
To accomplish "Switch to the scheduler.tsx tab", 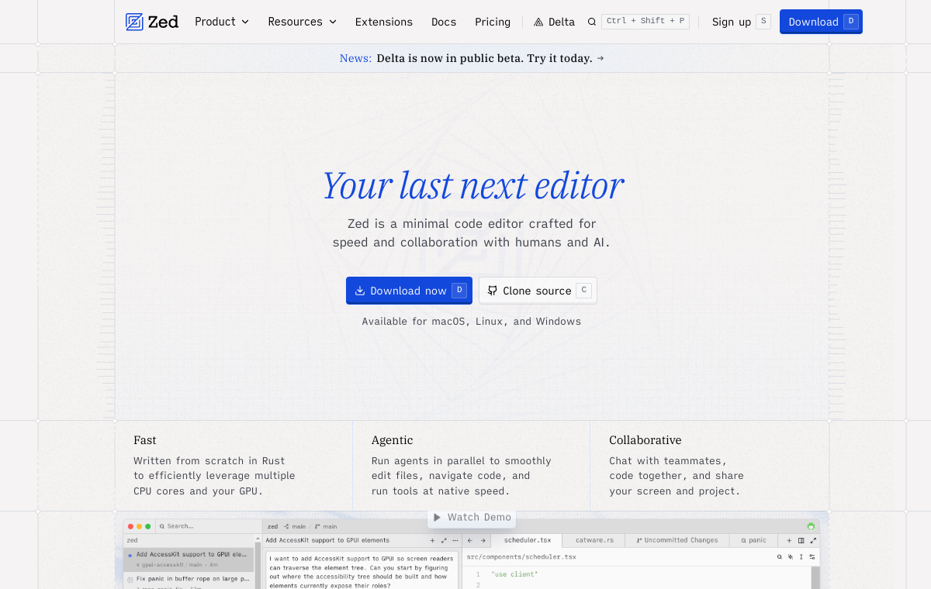I will click(x=528, y=540).
